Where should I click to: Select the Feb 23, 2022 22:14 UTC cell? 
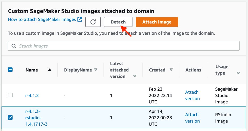tap(160, 96)
